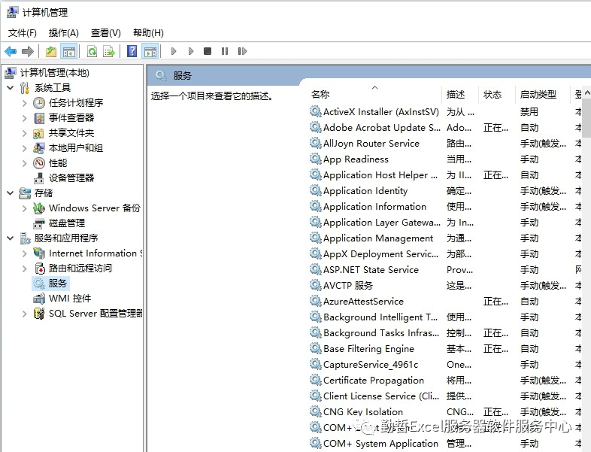
Task: Open the 文件(F) menu
Action: [23, 33]
